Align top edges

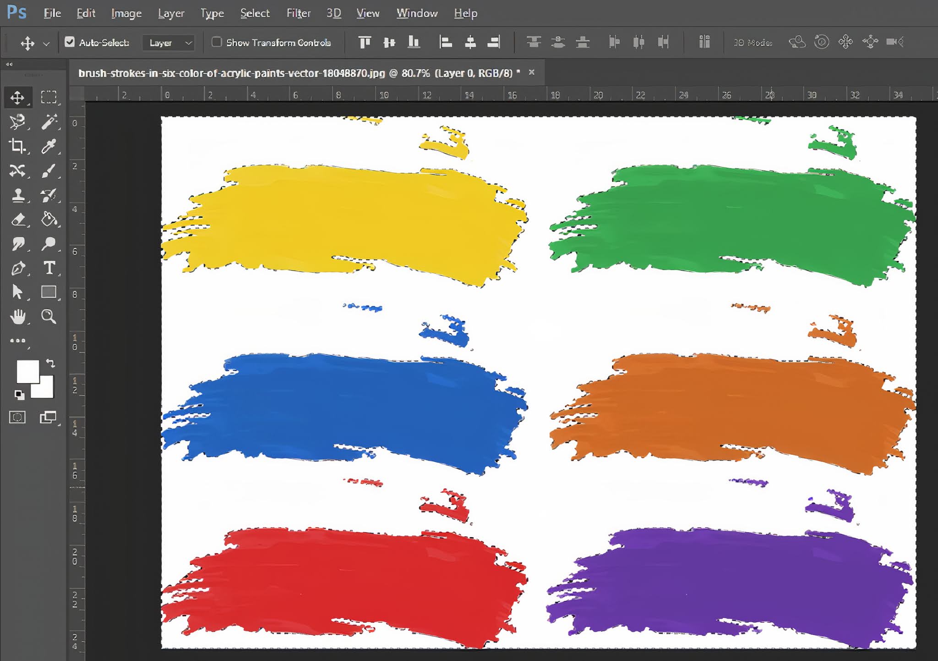pyautogui.click(x=365, y=42)
